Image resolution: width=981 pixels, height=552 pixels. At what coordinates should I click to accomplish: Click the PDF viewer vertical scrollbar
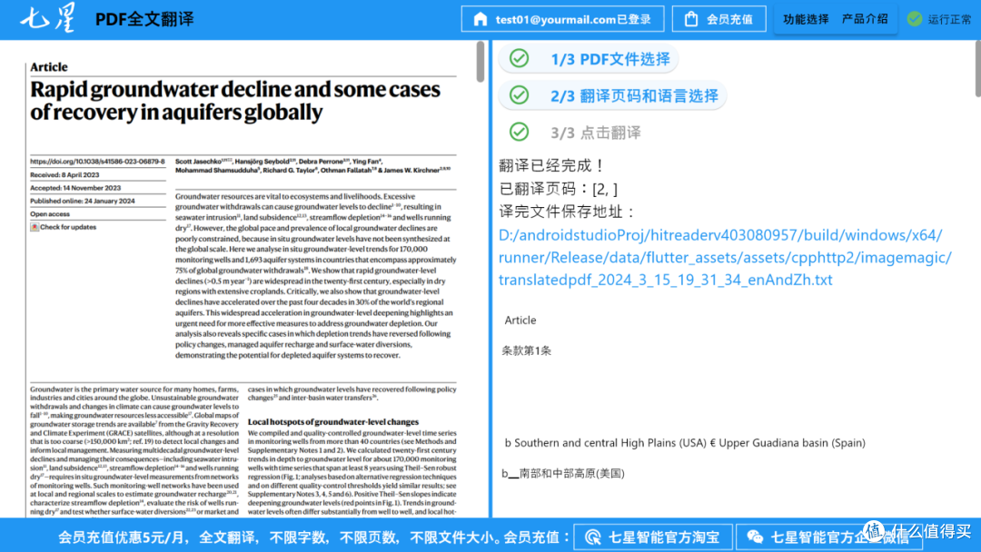(x=481, y=61)
